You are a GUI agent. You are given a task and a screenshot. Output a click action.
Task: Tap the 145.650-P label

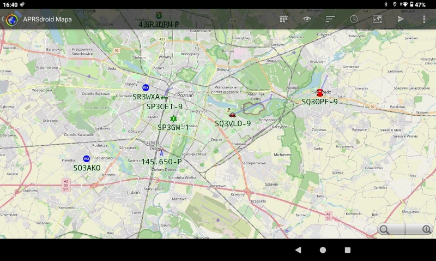click(x=161, y=162)
